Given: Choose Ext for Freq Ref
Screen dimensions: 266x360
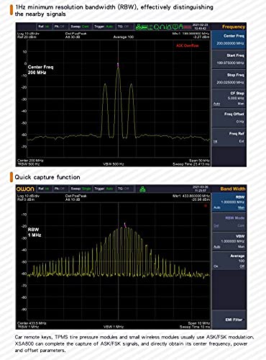Looking at the screenshot, I should [242, 141].
